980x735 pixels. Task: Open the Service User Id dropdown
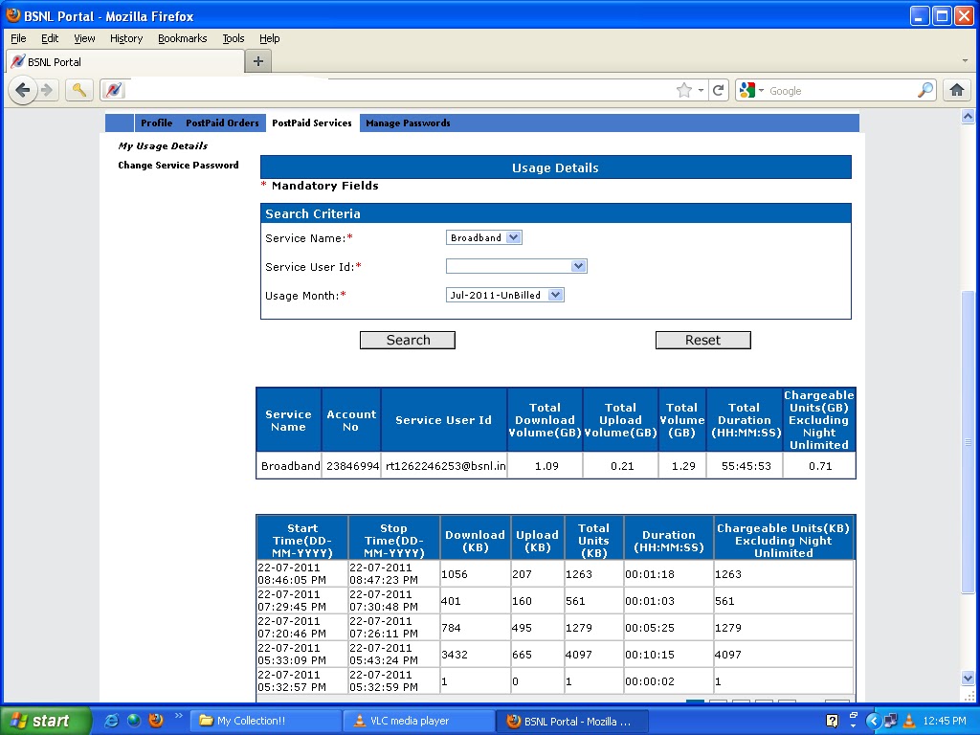click(516, 266)
